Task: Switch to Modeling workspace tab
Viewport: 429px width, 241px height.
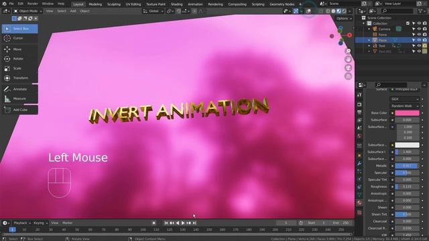Action: click(x=95, y=4)
